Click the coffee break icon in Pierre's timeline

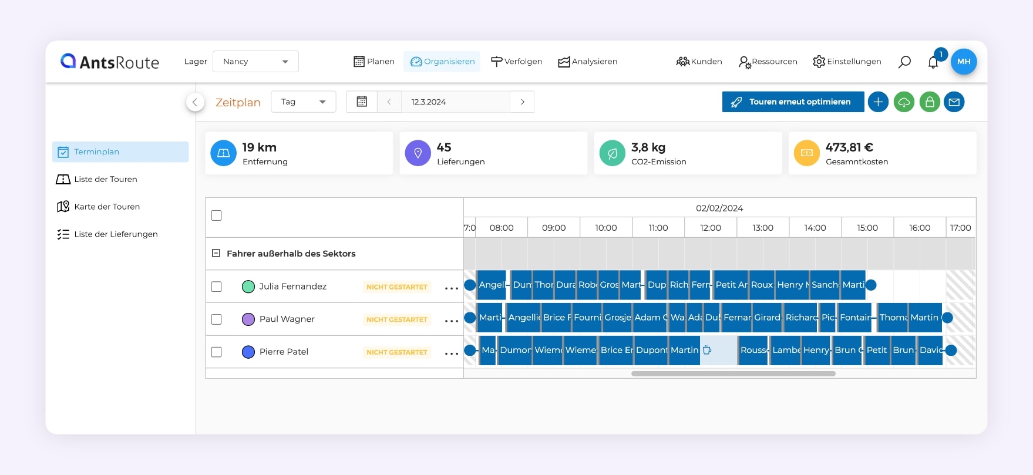pyautogui.click(x=707, y=351)
